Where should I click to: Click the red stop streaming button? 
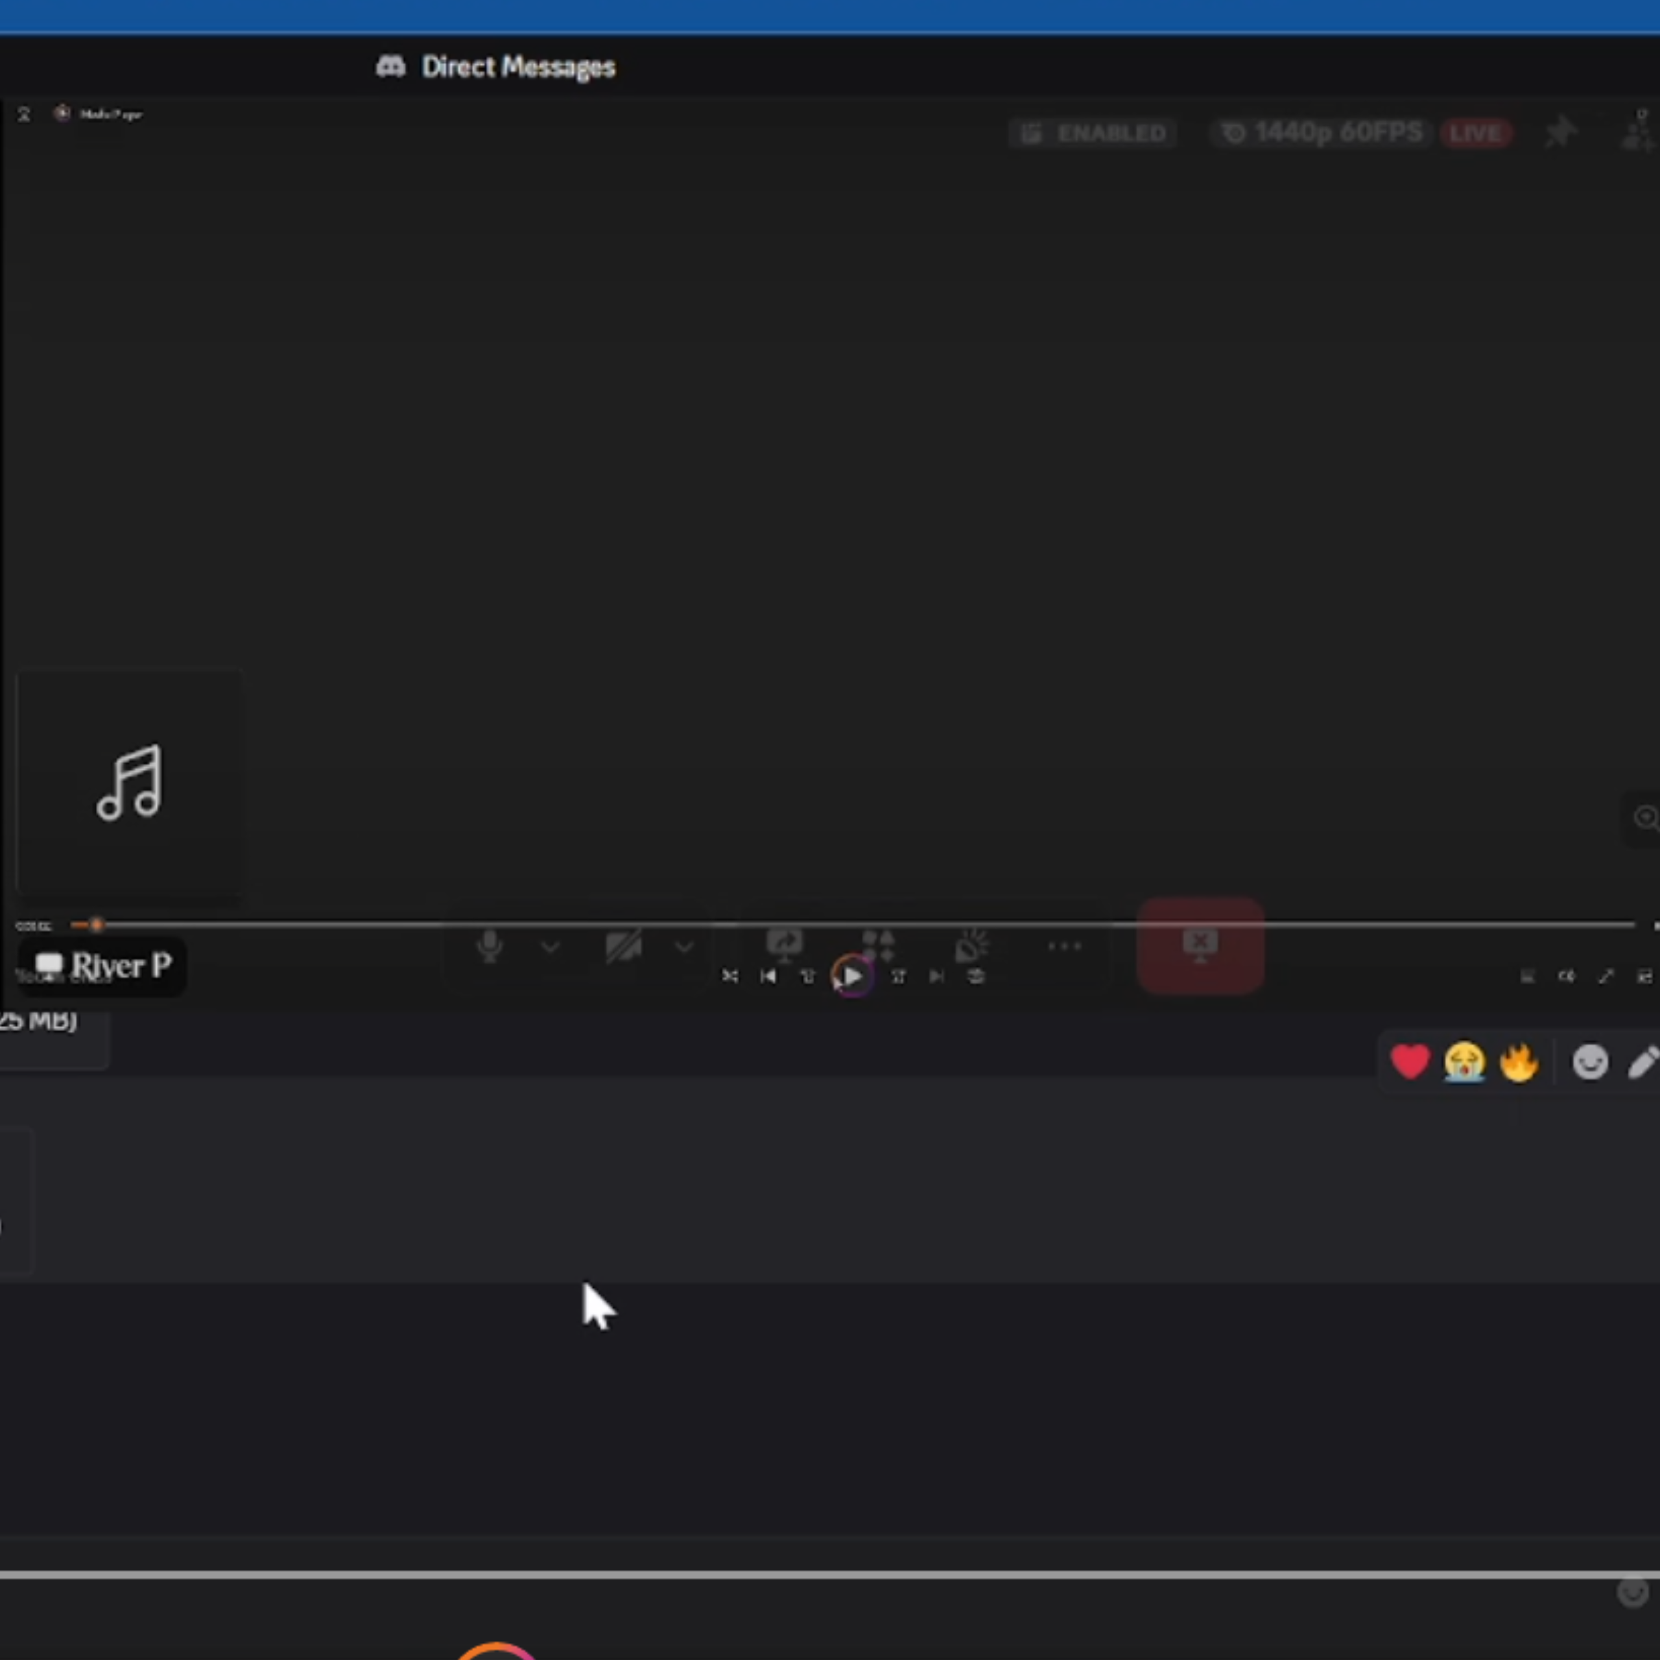pyautogui.click(x=1200, y=945)
